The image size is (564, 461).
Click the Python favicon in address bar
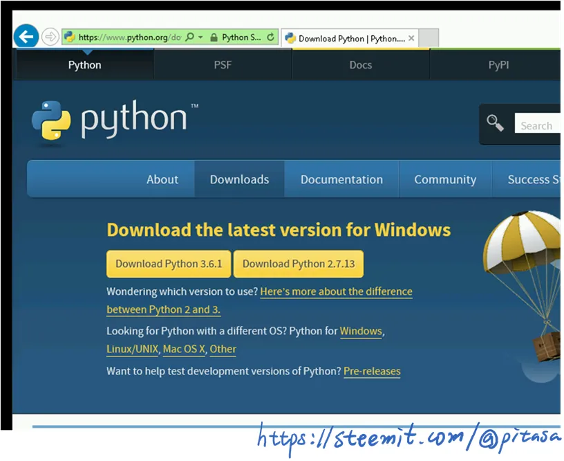point(69,37)
